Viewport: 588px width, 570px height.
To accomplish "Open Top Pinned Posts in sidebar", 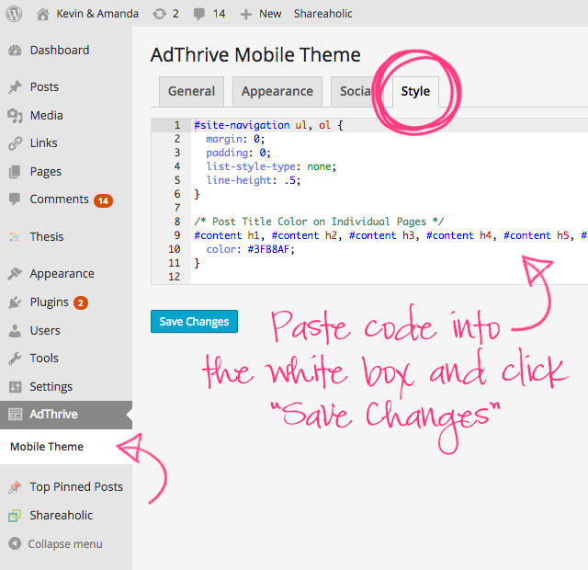I will point(76,486).
